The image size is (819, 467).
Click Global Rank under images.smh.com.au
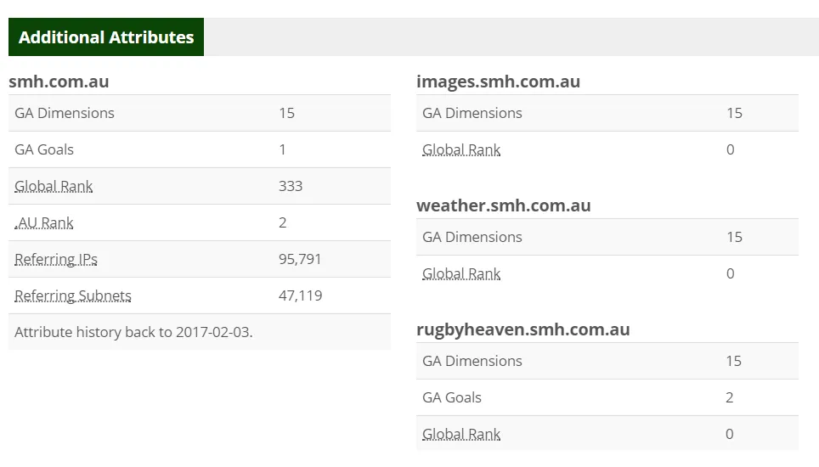point(461,149)
